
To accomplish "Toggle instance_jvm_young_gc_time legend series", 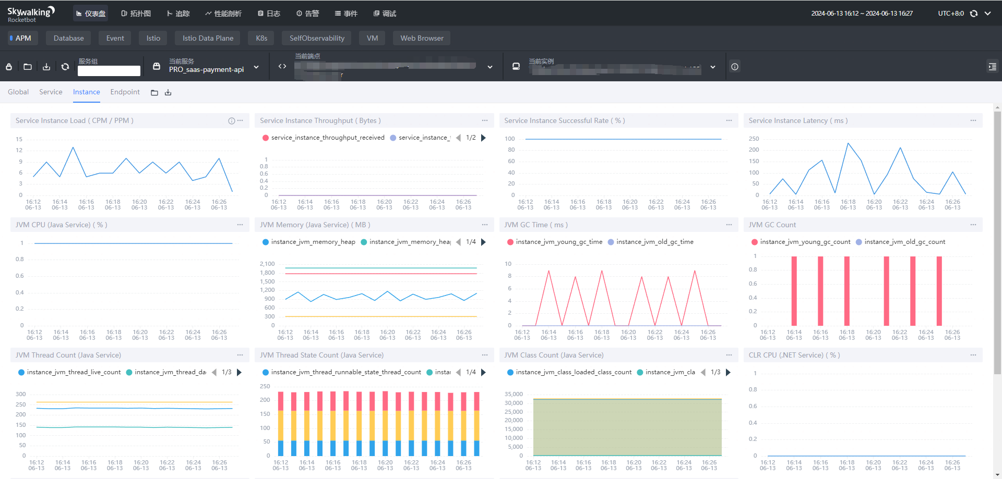I will click(554, 242).
